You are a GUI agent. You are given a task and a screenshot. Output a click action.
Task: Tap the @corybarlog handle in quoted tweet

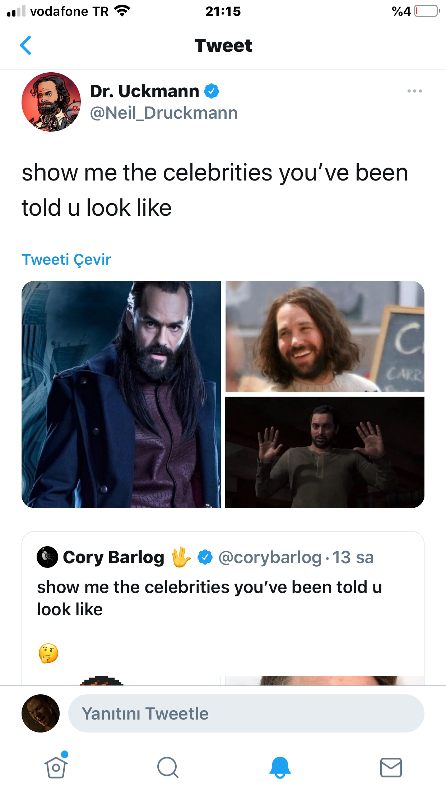[270, 557]
